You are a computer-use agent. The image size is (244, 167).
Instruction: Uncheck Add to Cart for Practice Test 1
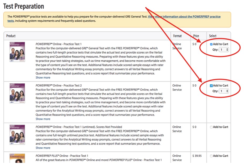click(x=211, y=44)
